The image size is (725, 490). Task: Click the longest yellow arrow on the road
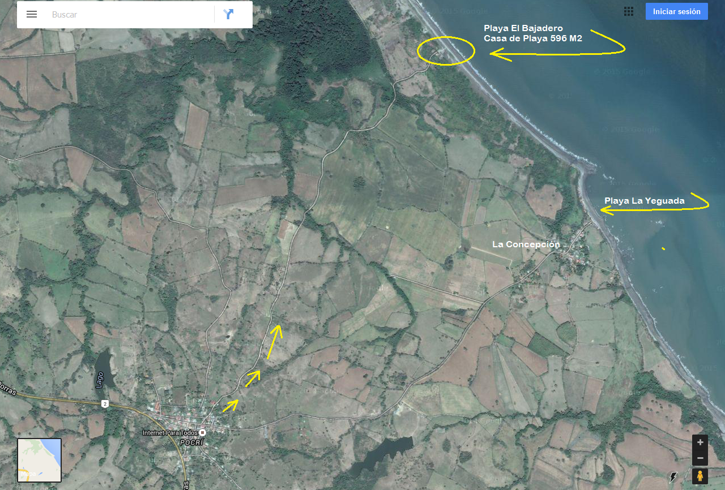(x=274, y=342)
